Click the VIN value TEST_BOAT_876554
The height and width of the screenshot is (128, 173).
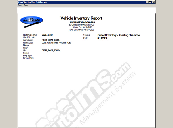tap(51, 50)
